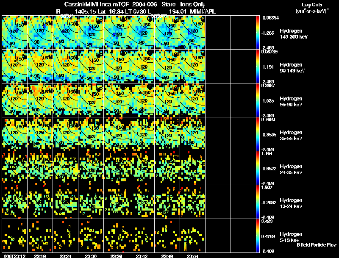The width and height of the screenshot is (339, 258).
Task: Click the '-0.2662' color scale value
Action: (x=269, y=203)
